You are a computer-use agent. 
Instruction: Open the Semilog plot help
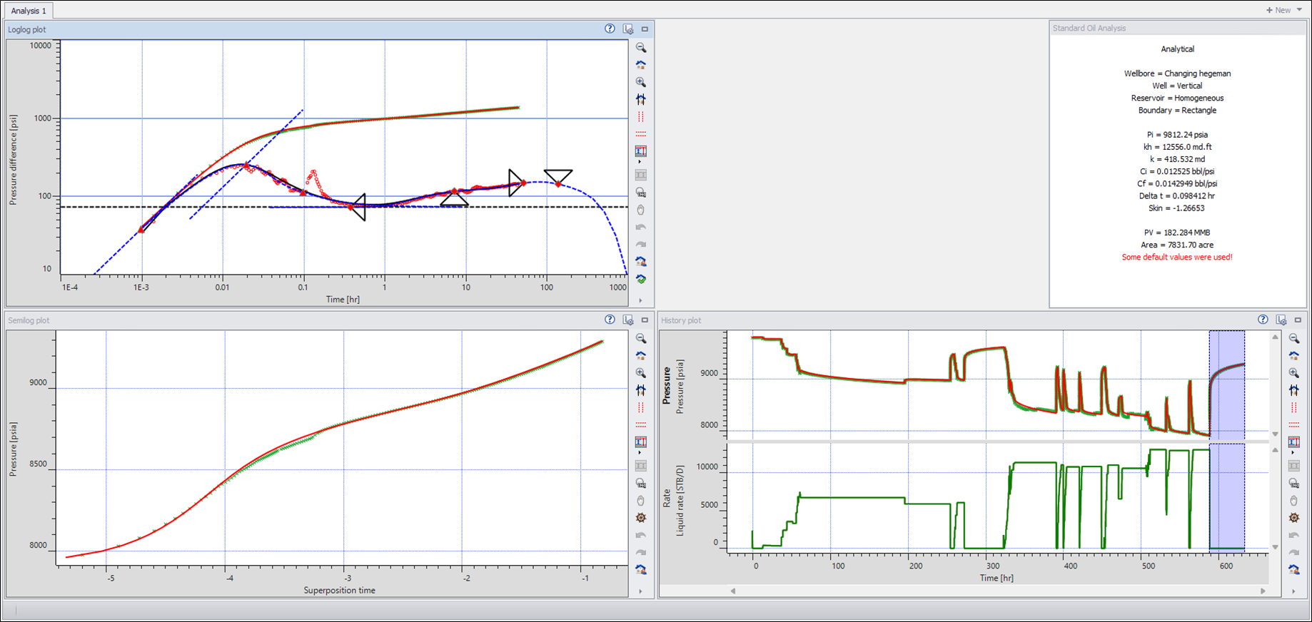tap(610, 320)
